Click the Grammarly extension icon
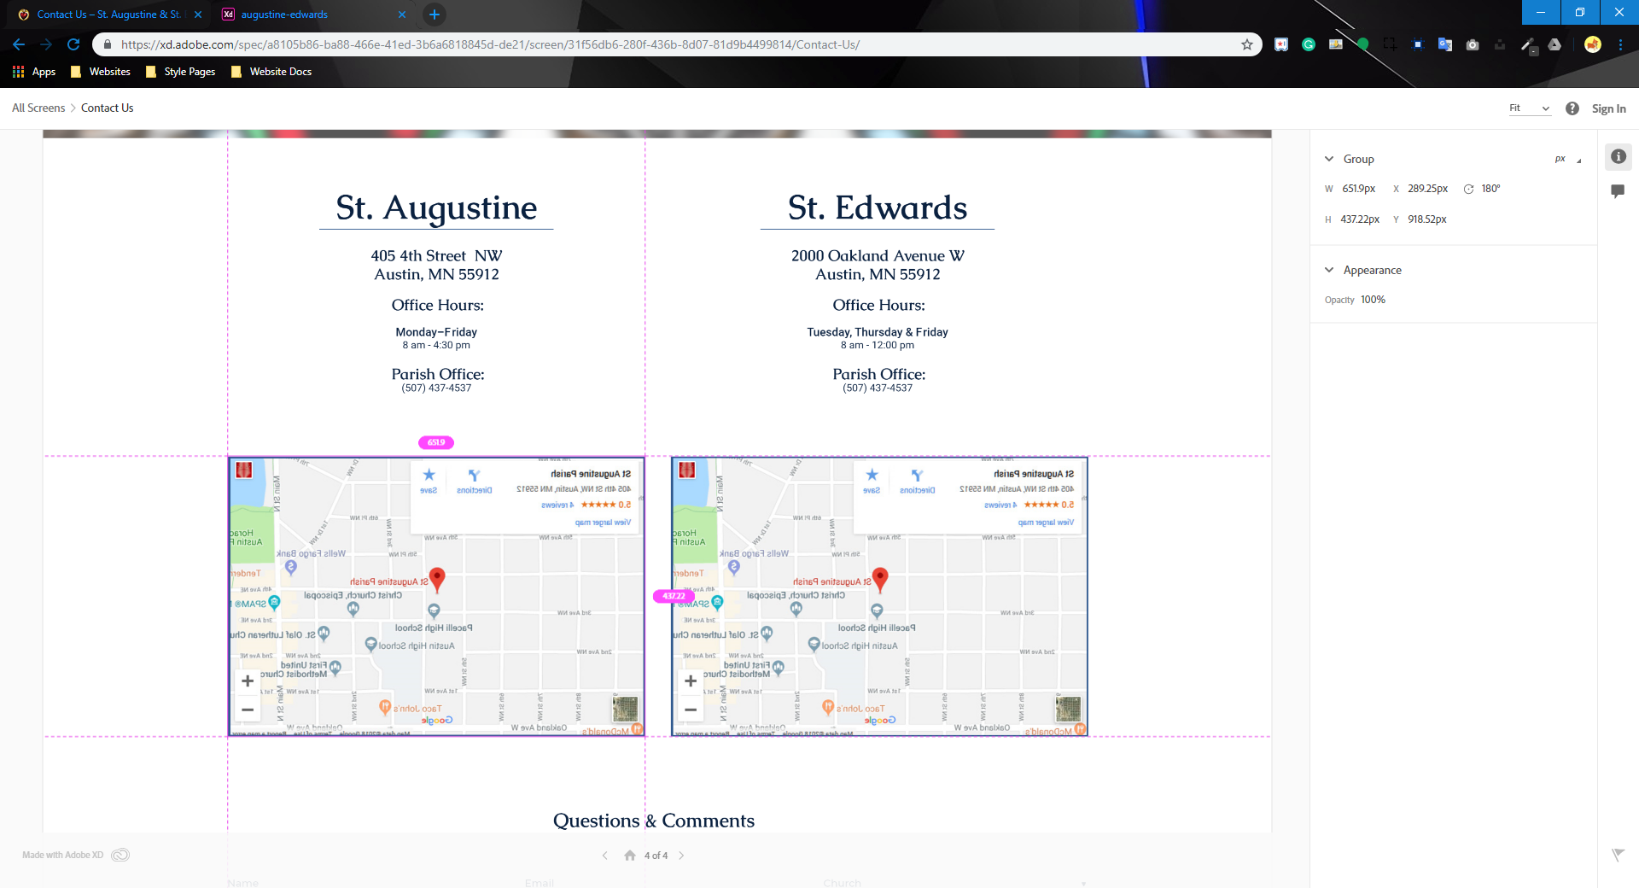The width and height of the screenshot is (1639, 888). 1309,44
